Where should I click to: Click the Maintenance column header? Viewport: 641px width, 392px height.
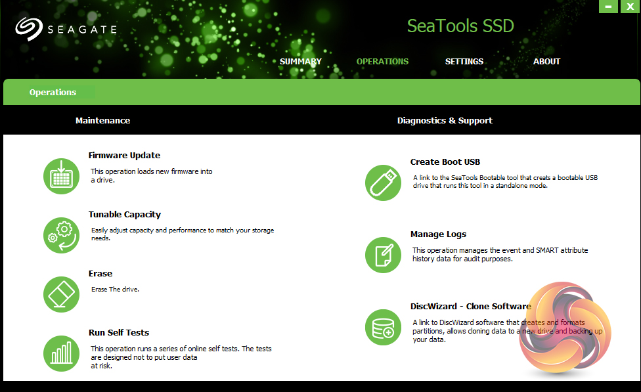tap(102, 121)
